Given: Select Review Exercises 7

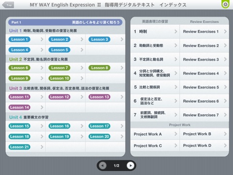Looking at the screenshot, I should pos(204,115).
